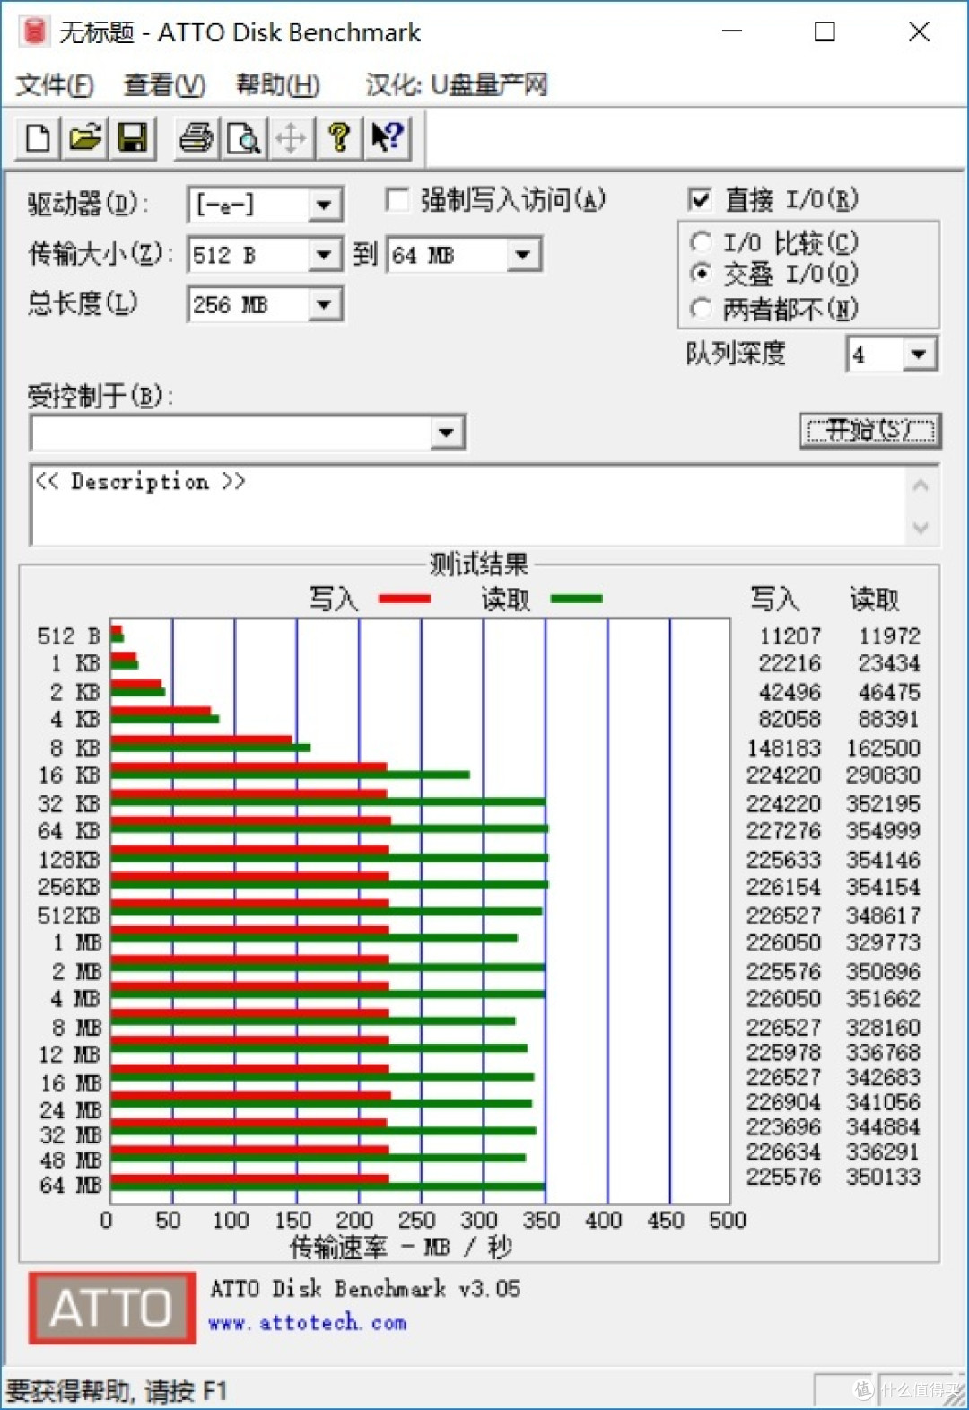Image resolution: width=969 pixels, height=1410 pixels.
Task: Click the red 写入 legend swatch
Action: pyautogui.click(x=405, y=599)
